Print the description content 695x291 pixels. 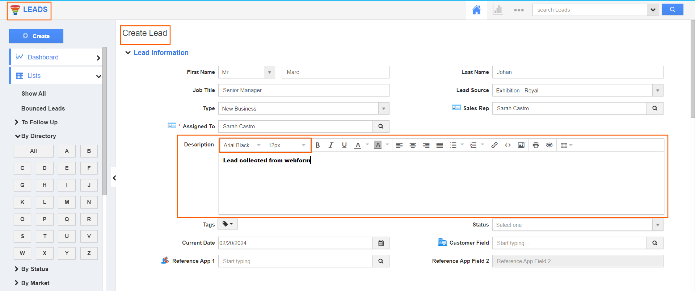pos(536,145)
